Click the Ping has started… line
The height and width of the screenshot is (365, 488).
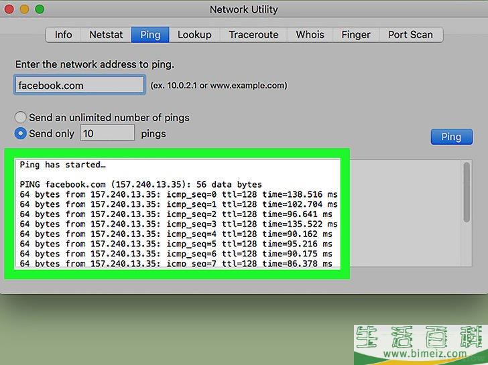tap(63, 165)
